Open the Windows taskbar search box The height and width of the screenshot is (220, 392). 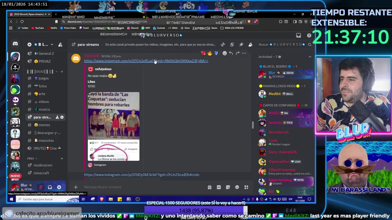(x=47, y=199)
